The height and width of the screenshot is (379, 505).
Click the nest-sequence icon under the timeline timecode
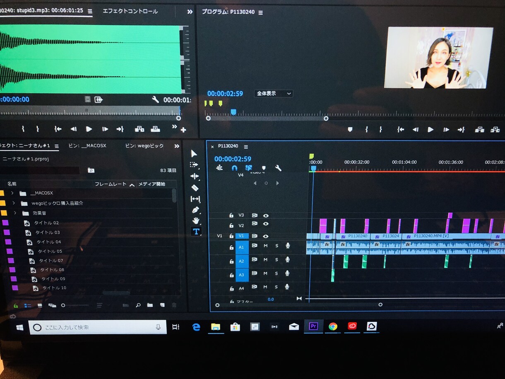point(219,168)
